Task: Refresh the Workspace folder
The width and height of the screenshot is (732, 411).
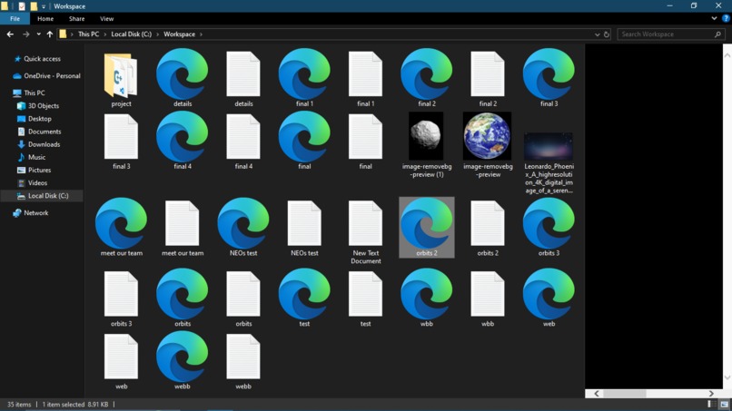Action: pos(607,34)
